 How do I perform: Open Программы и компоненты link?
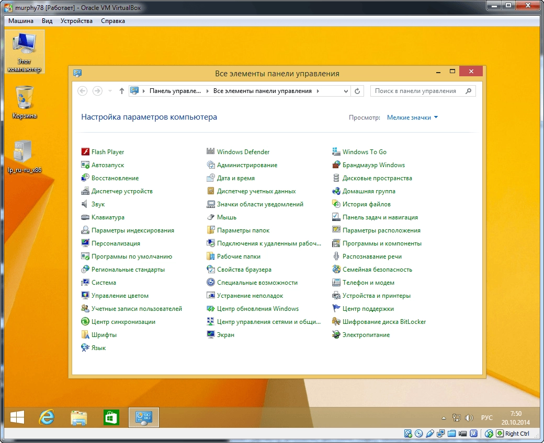pos(382,243)
